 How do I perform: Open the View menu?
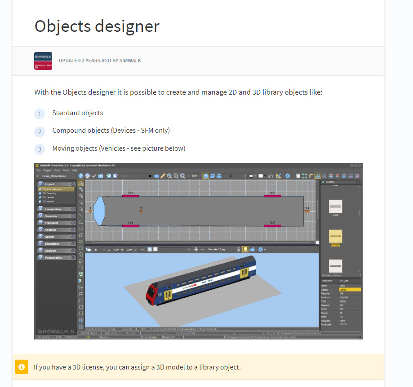click(x=57, y=170)
